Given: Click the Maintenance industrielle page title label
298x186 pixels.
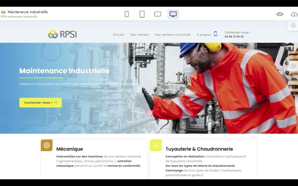Looking at the screenshot, I should pyautogui.click(x=28, y=12).
